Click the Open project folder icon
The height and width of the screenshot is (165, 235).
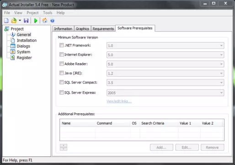pos(14,21)
